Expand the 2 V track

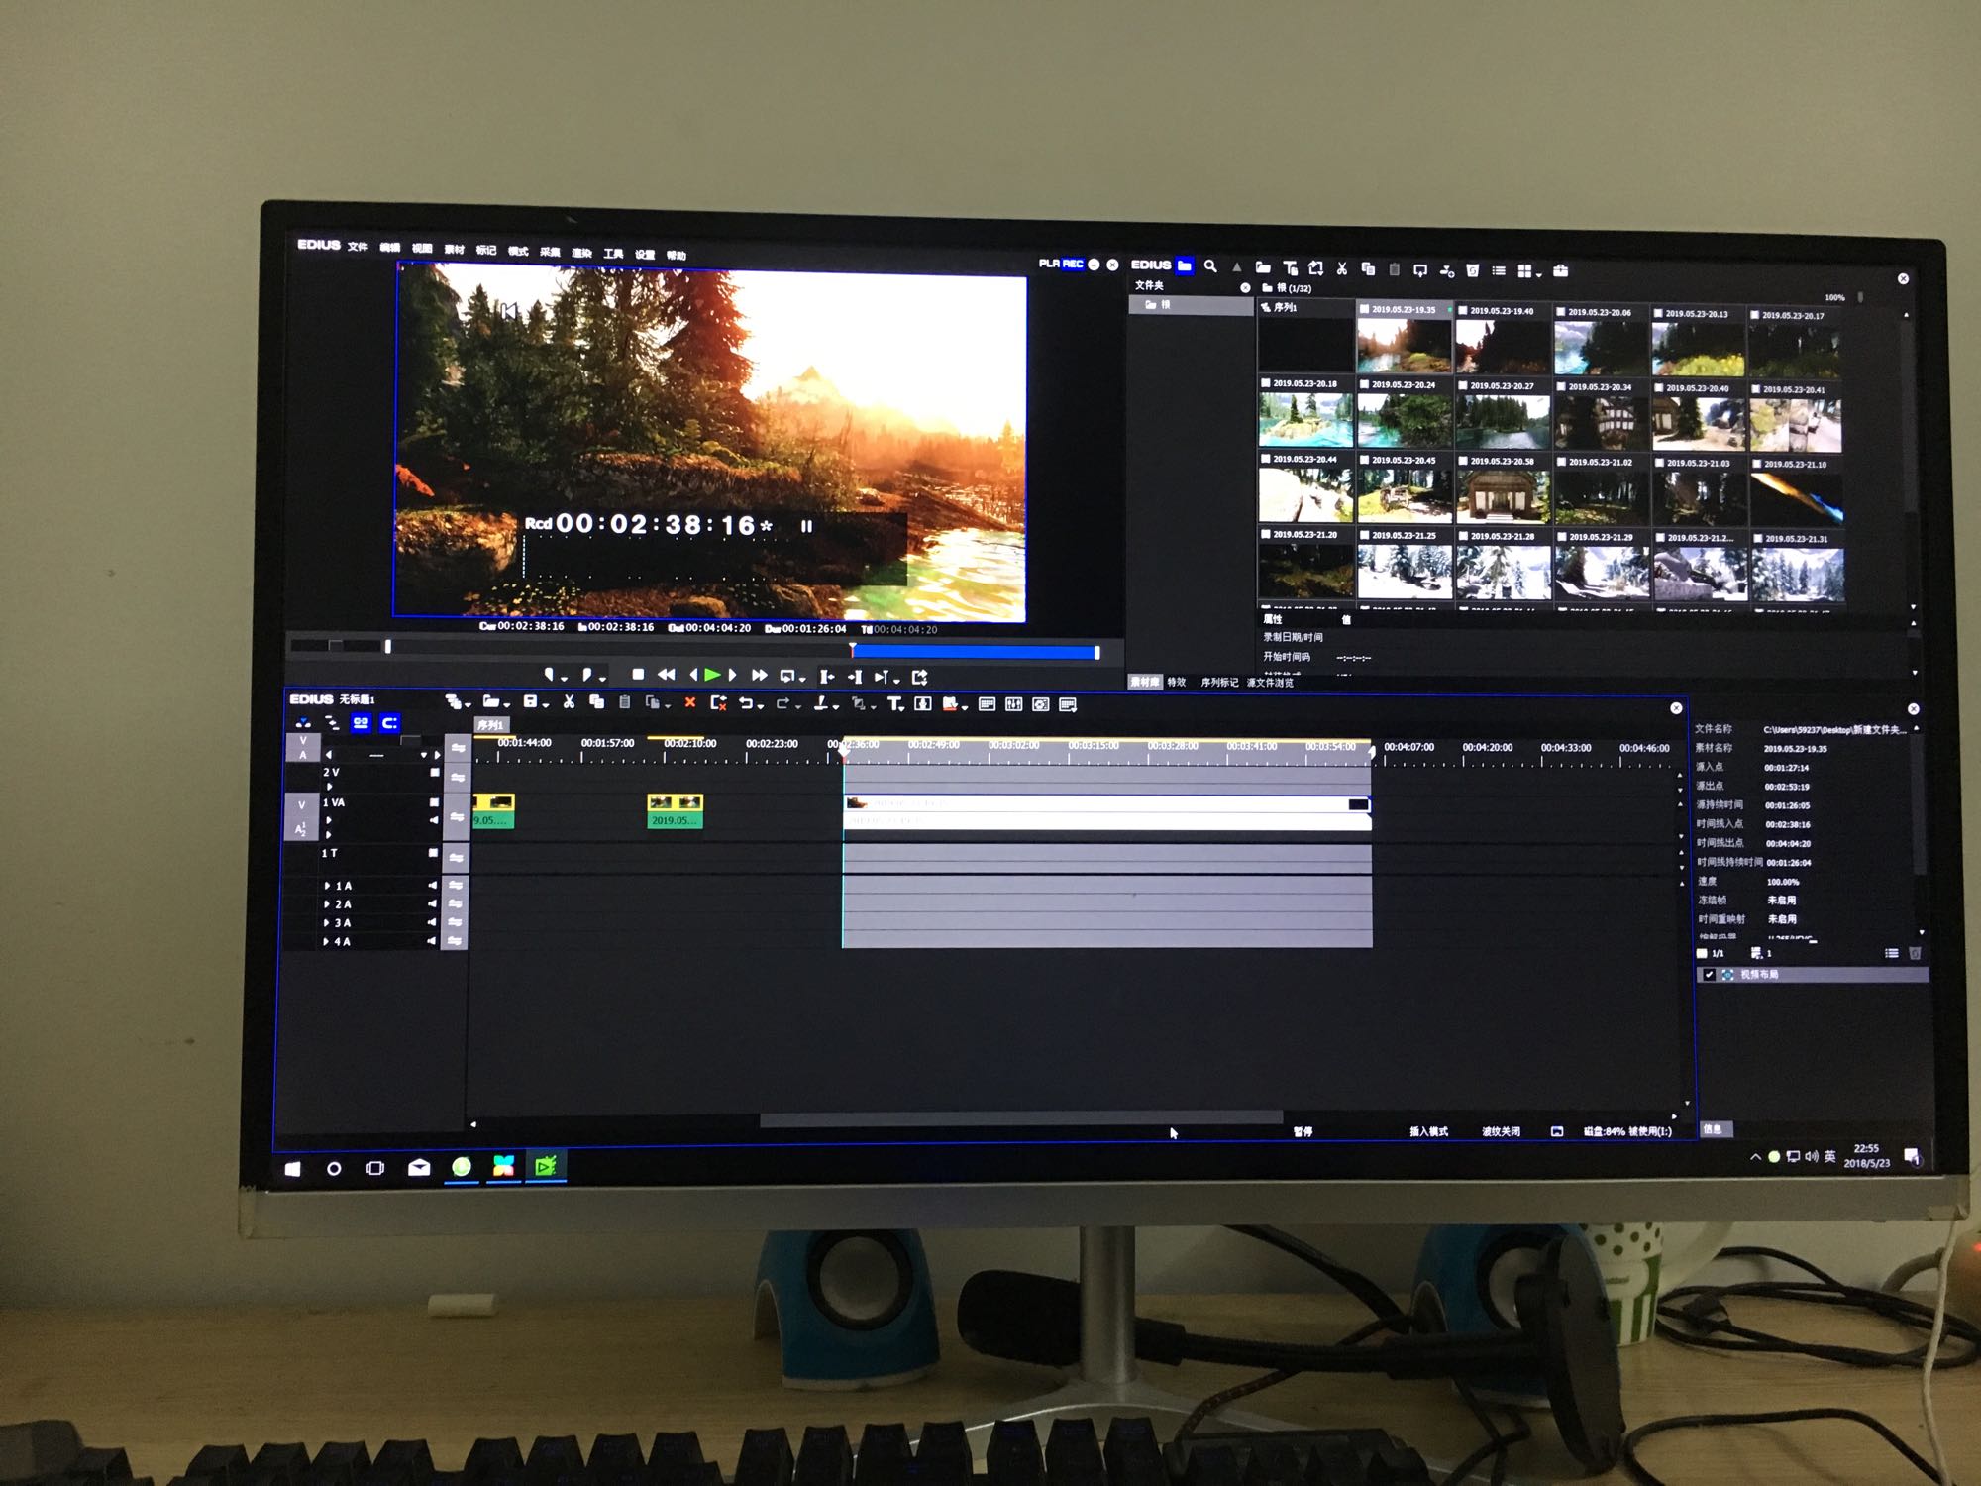coord(330,786)
